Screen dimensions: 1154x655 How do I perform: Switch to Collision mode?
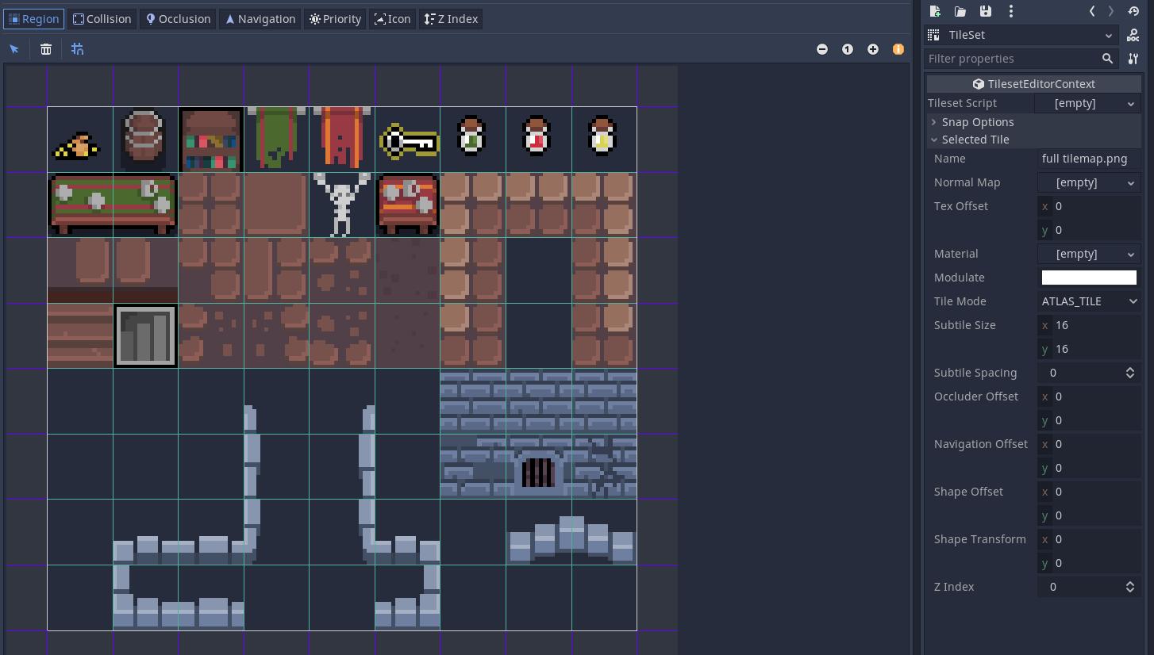(102, 19)
